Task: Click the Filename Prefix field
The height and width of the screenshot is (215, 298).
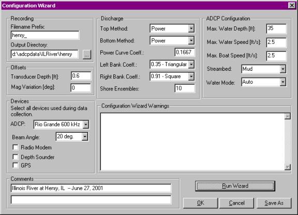Action: (45, 35)
